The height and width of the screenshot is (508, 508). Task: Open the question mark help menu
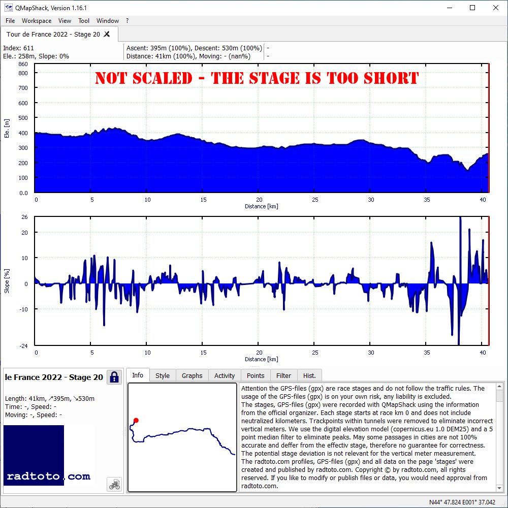[128, 21]
